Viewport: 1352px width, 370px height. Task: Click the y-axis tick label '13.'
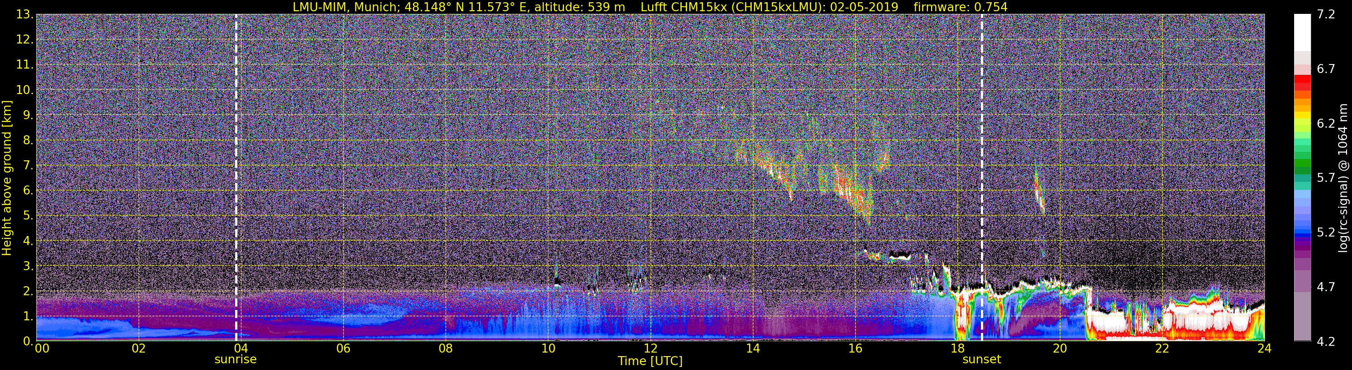tap(25, 14)
